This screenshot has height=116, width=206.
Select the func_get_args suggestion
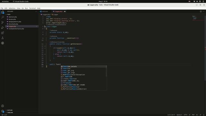[84, 72]
